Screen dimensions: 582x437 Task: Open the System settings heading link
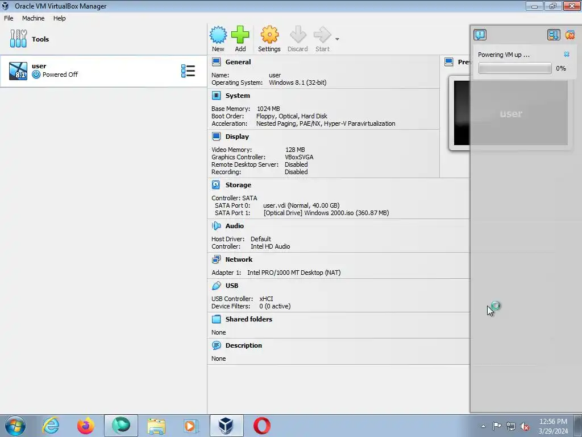[238, 96]
